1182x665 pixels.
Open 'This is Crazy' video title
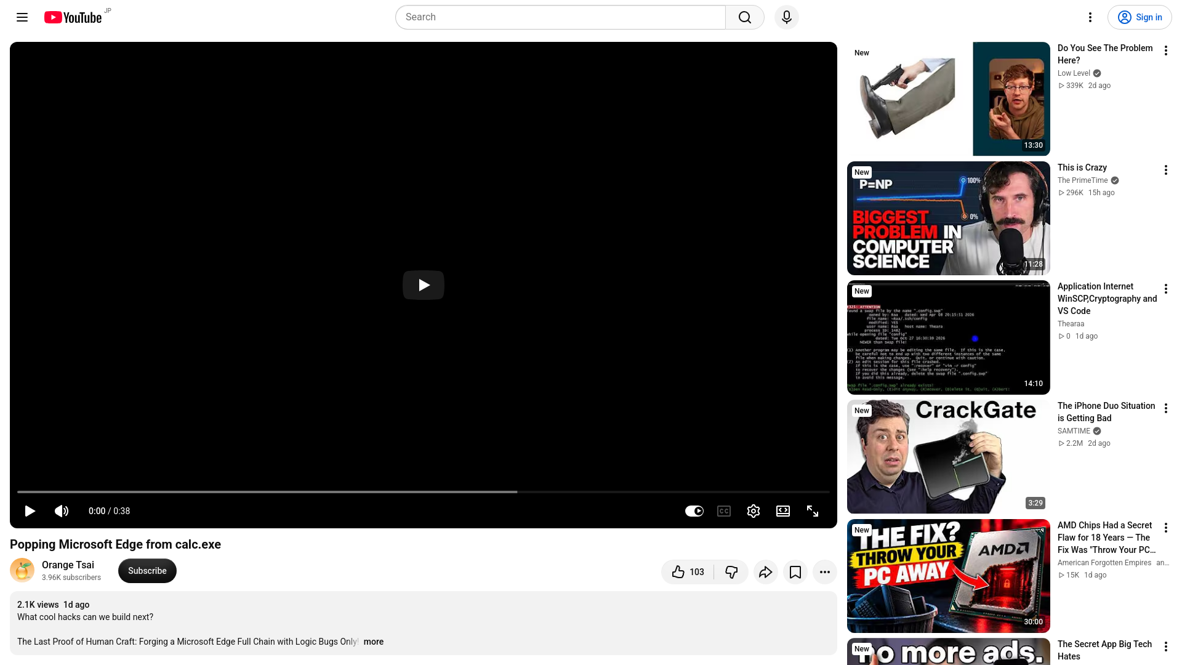(1082, 167)
